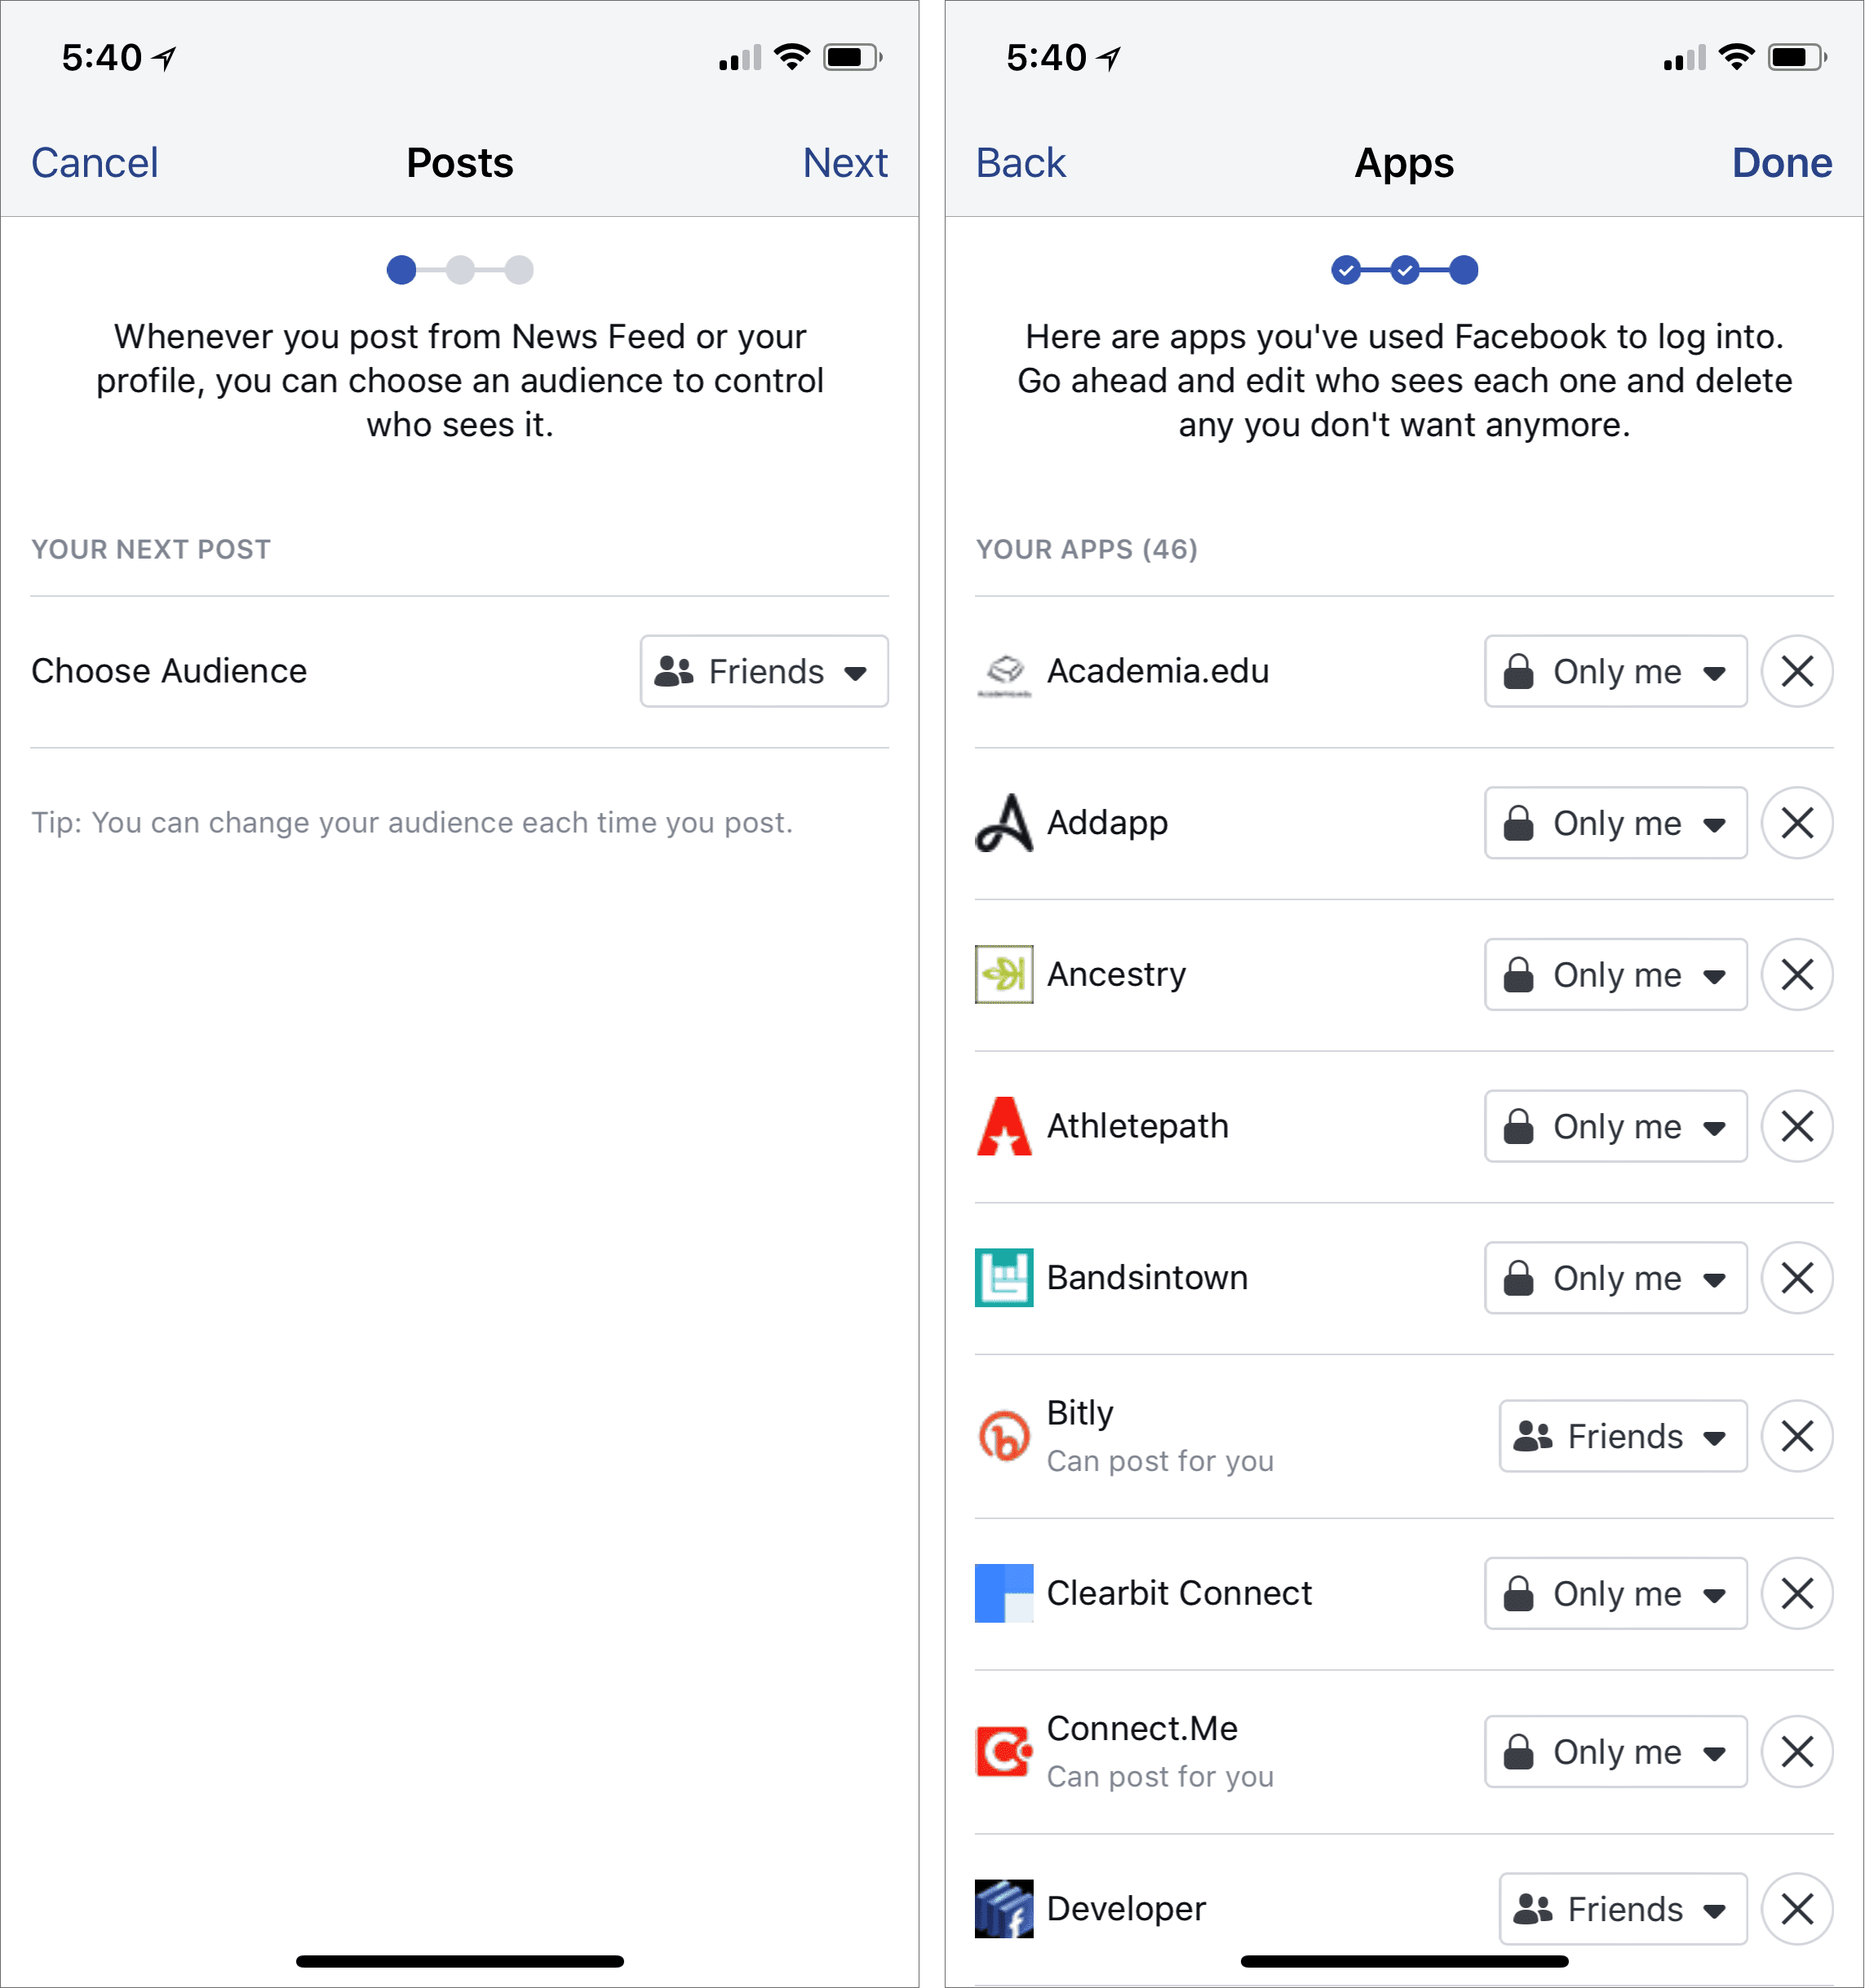
Task: Click the third step dot on Posts progress
Action: click(519, 270)
